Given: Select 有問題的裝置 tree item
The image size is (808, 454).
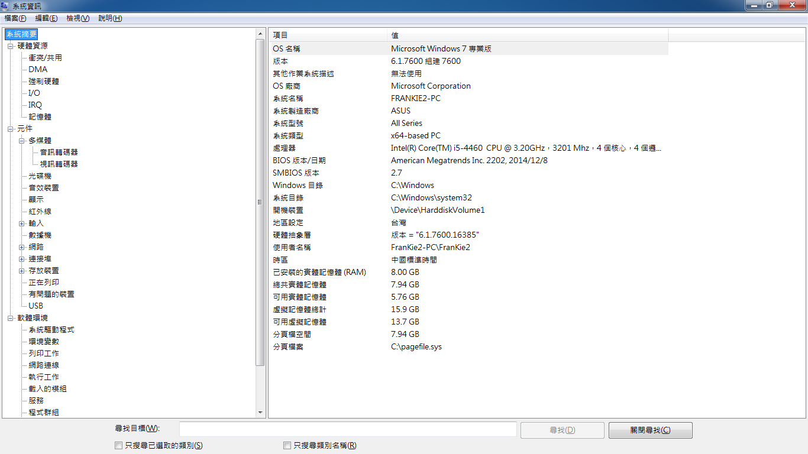Looking at the screenshot, I should tap(51, 294).
